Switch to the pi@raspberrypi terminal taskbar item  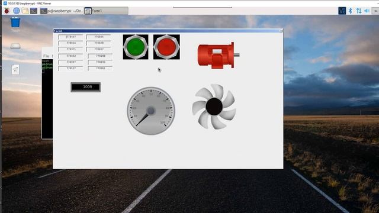click(62, 11)
